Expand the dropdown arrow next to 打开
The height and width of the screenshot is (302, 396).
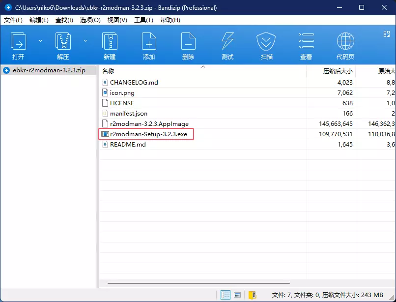[x=40, y=41]
